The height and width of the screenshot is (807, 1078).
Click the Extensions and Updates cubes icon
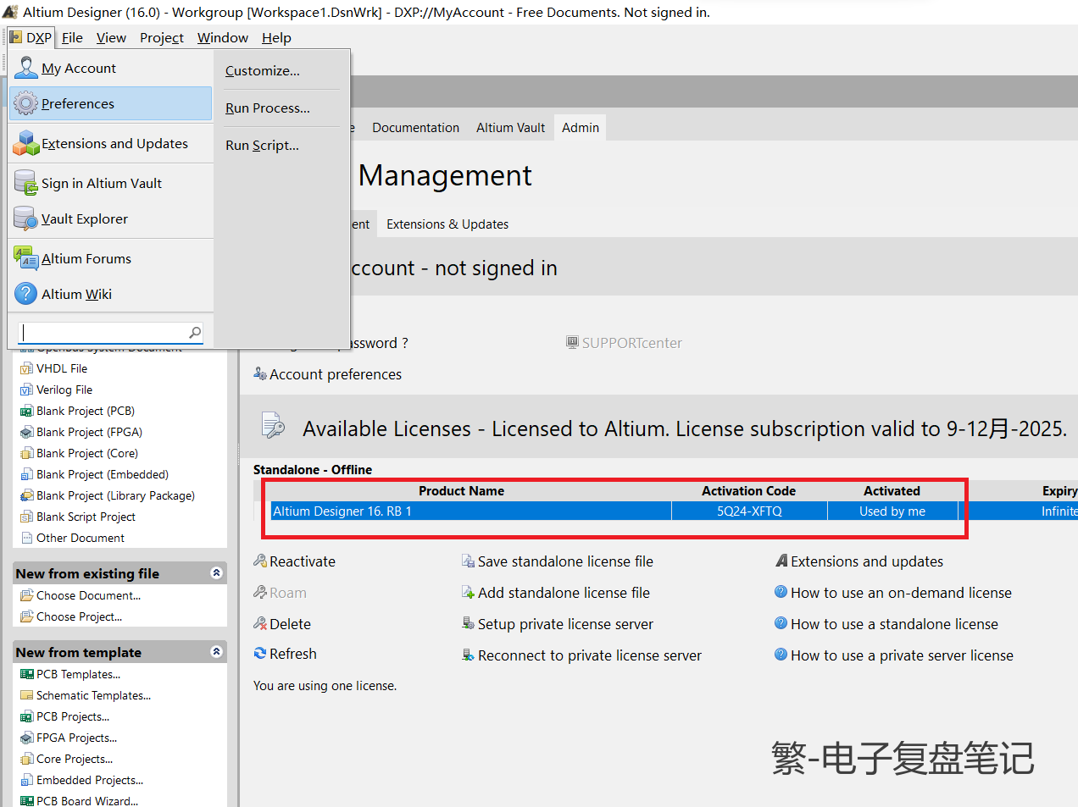point(26,143)
